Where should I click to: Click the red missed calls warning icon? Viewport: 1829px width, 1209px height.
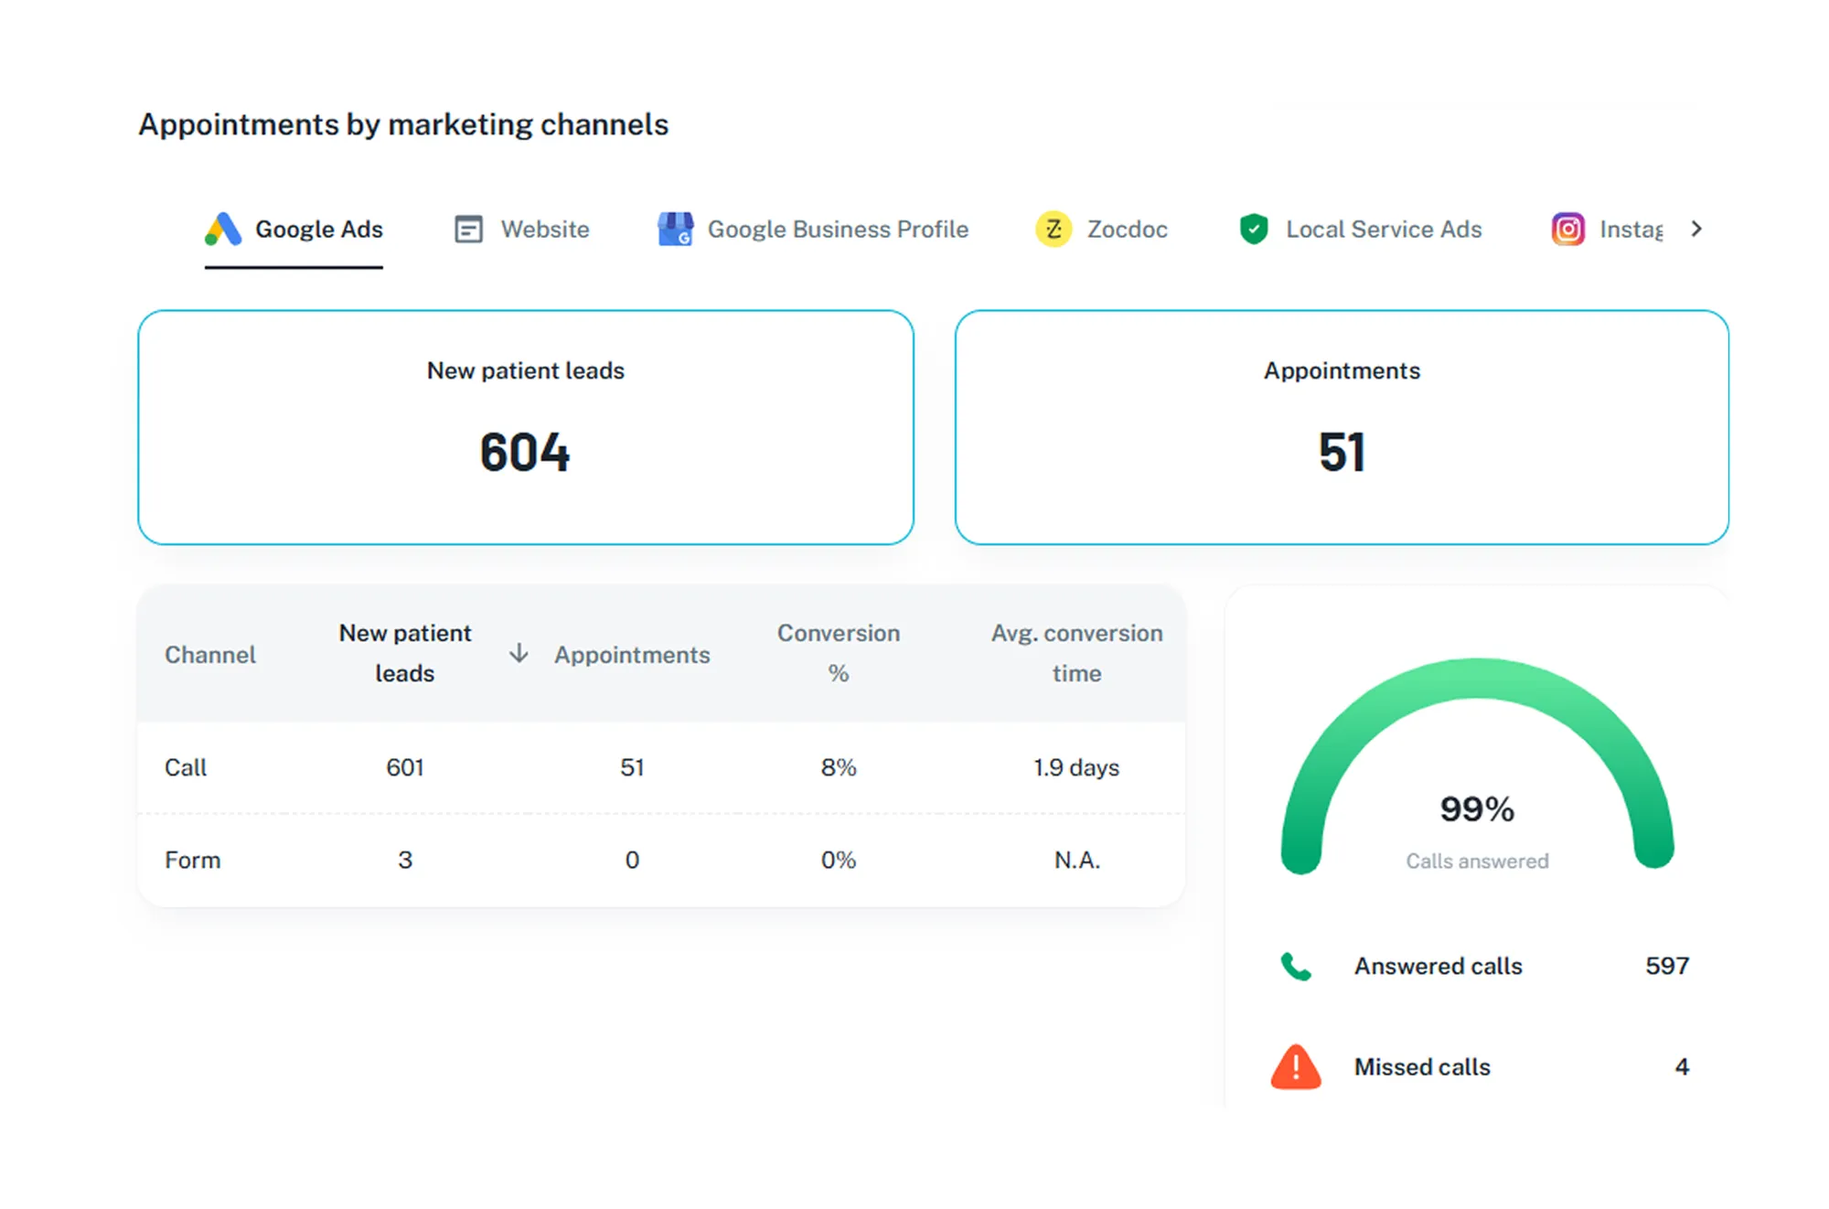click(1295, 1067)
